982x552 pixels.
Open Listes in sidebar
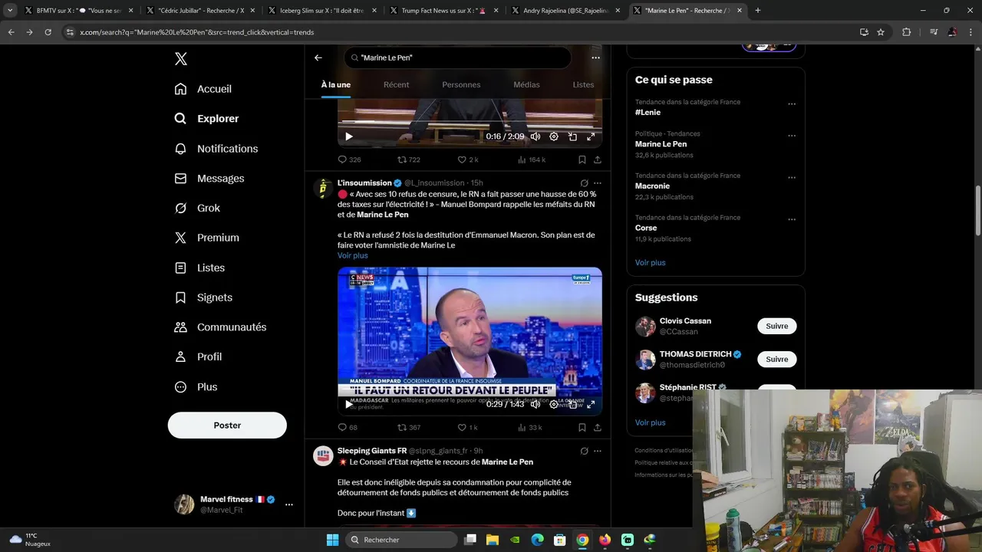pyautogui.click(x=199, y=268)
